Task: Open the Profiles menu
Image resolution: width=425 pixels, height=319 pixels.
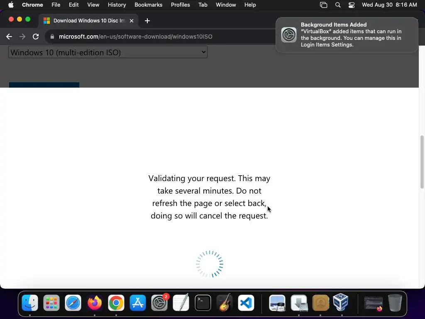Action: tap(180, 5)
